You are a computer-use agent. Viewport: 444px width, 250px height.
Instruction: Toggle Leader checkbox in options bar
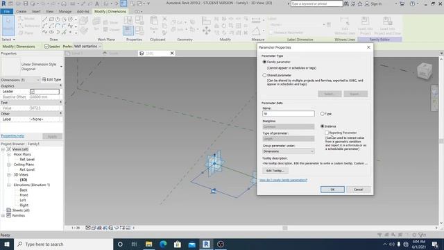coord(46,47)
